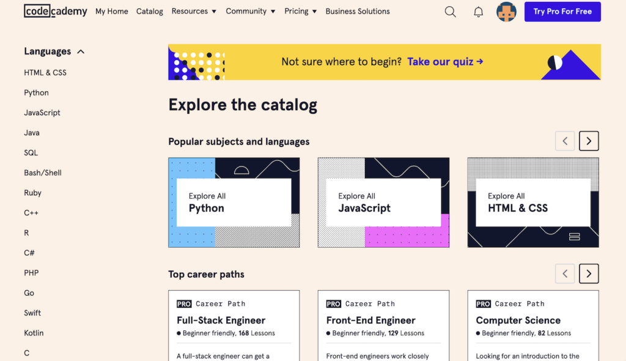The width and height of the screenshot is (626, 361).
Task: Advance the Top career paths carousel
Action: [588, 274]
